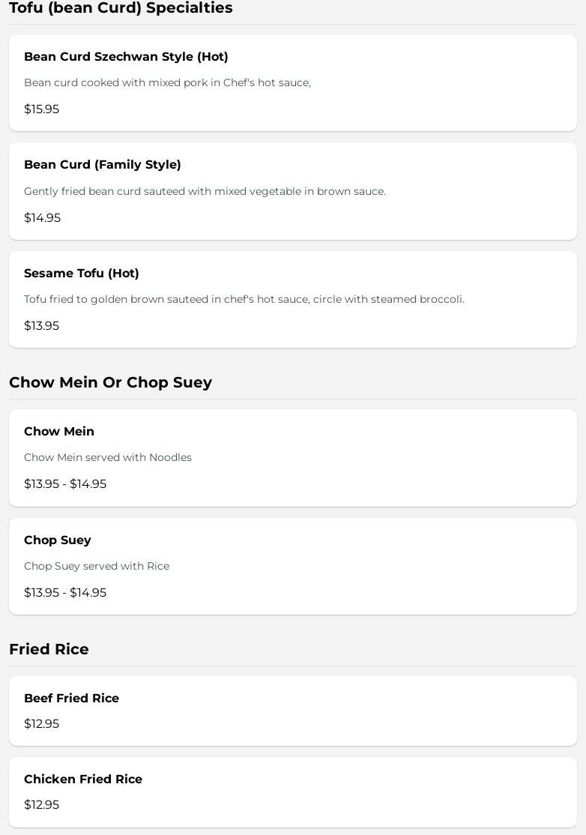Click the Chicken Fried Rice $12.95 price
Image resolution: width=586 pixels, height=835 pixels.
(41, 805)
